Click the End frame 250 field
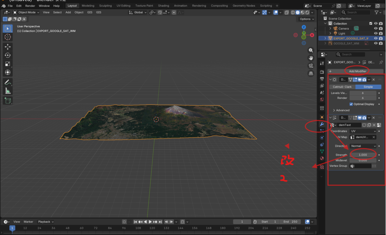Screen dimensions: 386x235 pyautogui.click(x=290, y=222)
